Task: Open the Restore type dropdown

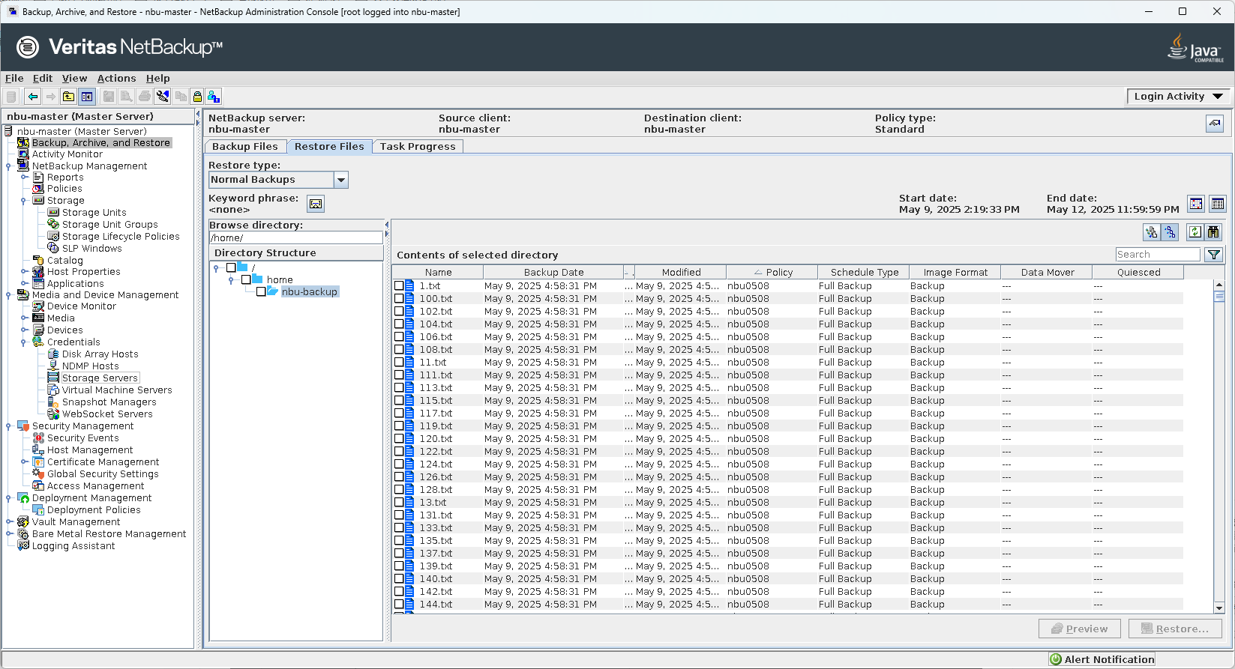Action: 341,180
